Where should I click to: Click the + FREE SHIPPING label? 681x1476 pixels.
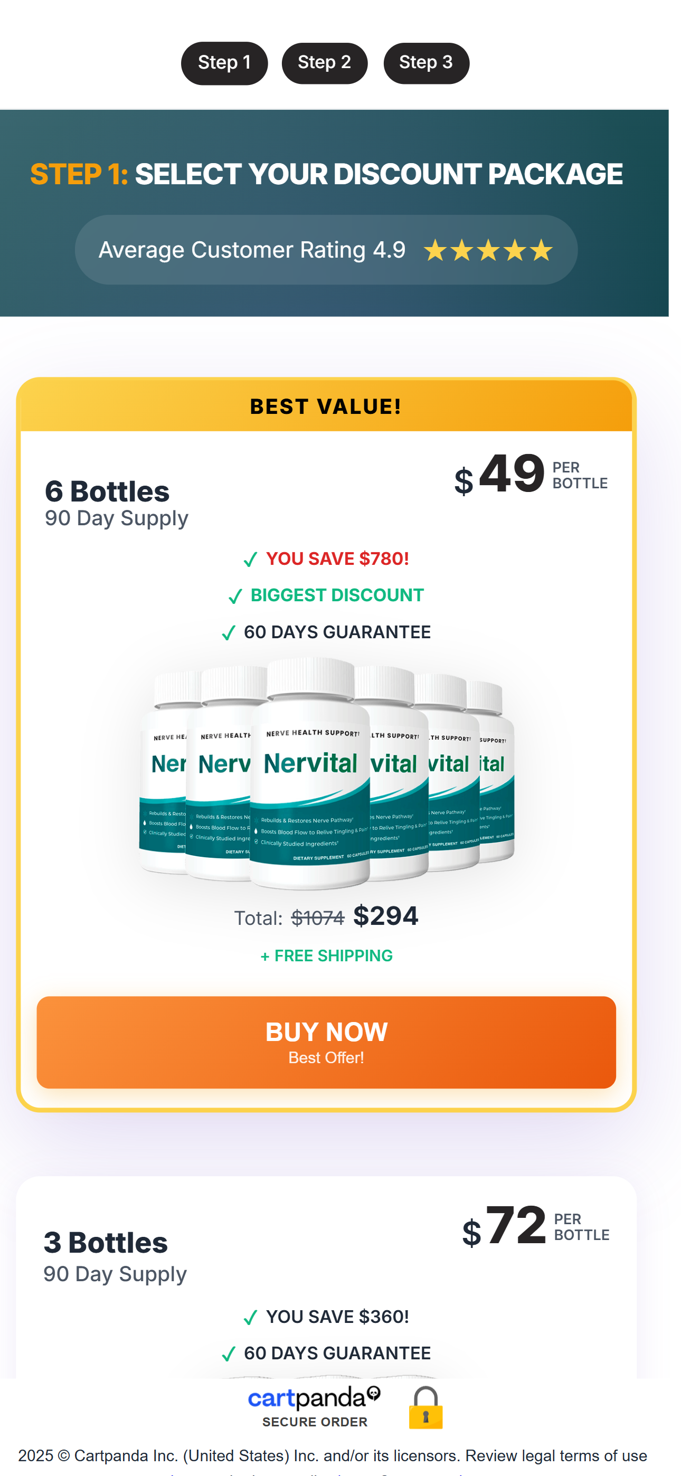coord(326,955)
